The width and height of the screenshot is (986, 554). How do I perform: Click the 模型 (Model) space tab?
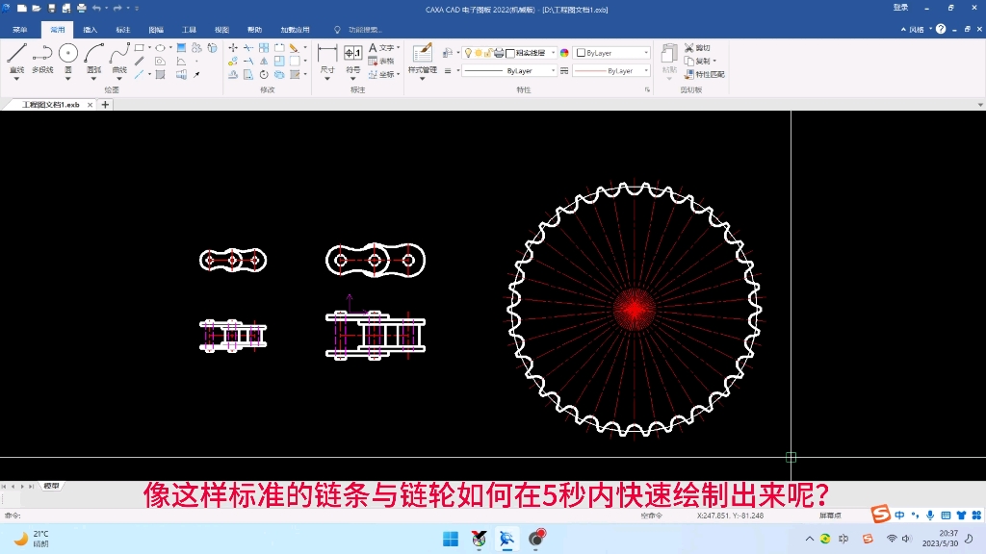tap(51, 486)
